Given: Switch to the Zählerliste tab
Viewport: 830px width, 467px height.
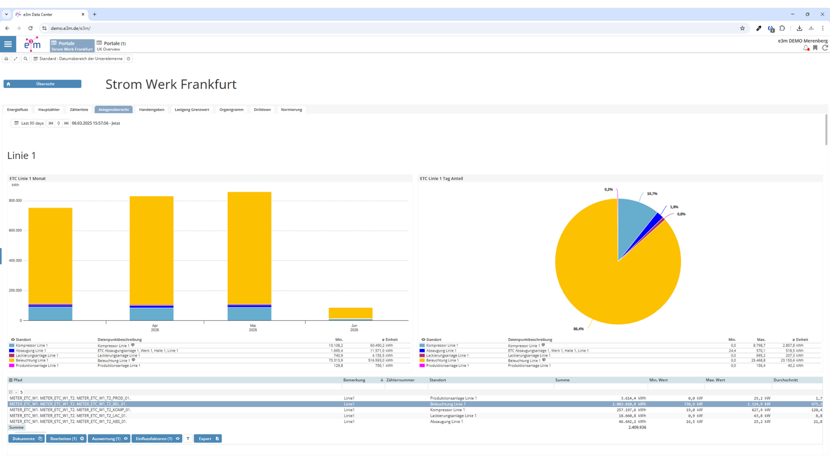Looking at the screenshot, I should click(79, 110).
